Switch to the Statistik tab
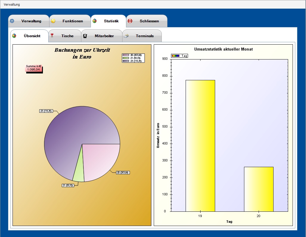Viewport: 306px width, 237px height. [108, 21]
